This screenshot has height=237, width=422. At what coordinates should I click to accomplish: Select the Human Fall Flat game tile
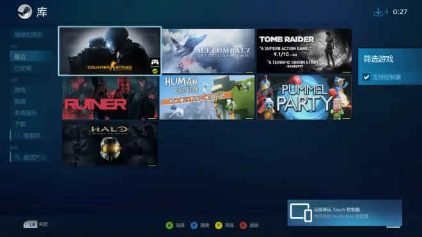click(207, 97)
